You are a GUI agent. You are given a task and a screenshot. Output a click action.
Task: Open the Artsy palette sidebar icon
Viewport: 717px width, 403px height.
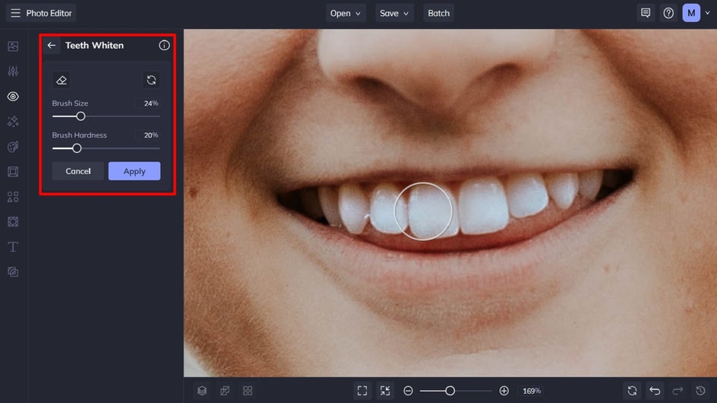[x=13, y=147]
